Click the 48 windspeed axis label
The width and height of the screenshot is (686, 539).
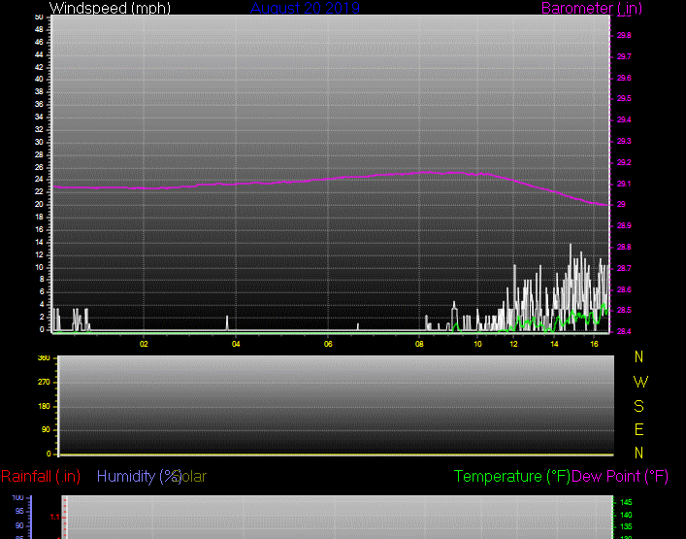click(39, 30)
